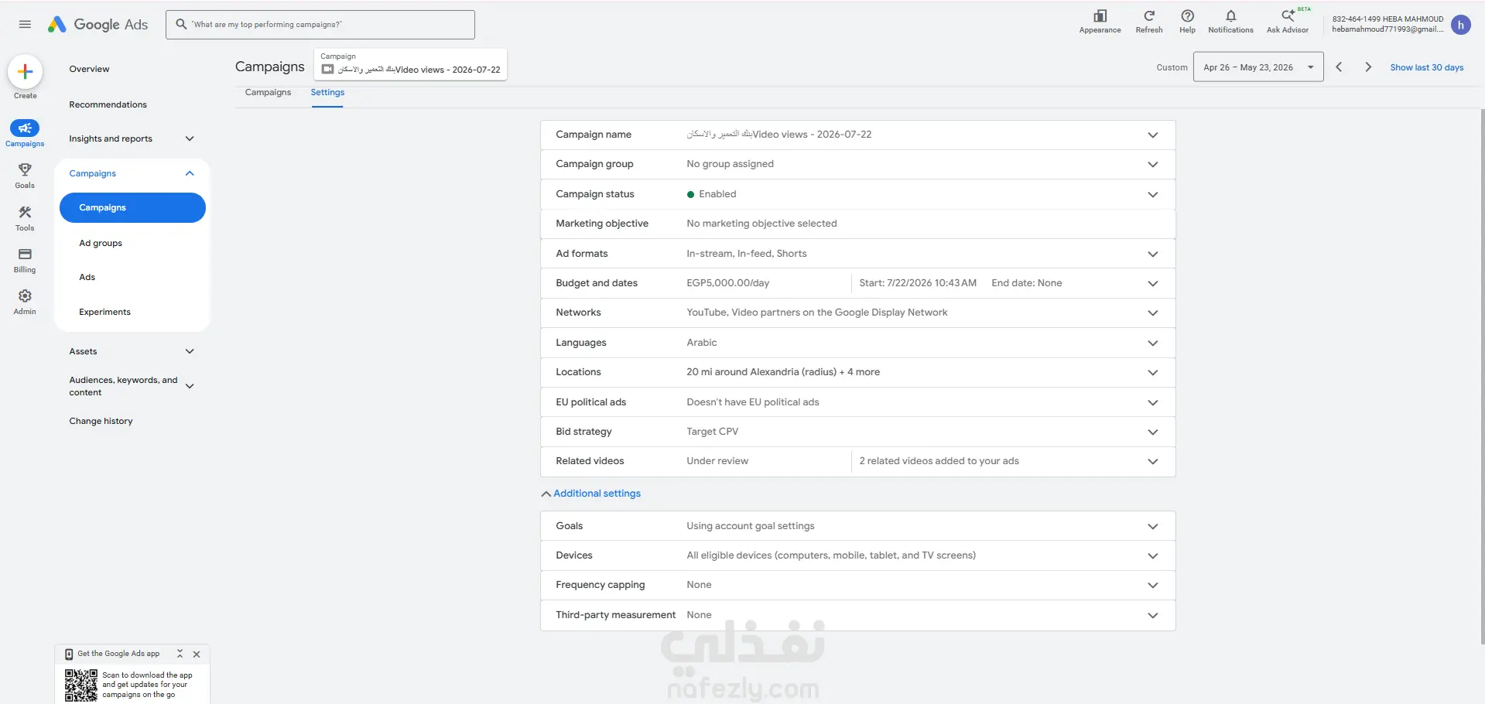Viewport: 1485px width, 704px height.
Task: Click the Marketing objective row
Action: click(857, 224)
